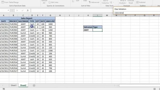Click cell PUR/001
The image size is (160, 90).
click(x=13, y=24)
